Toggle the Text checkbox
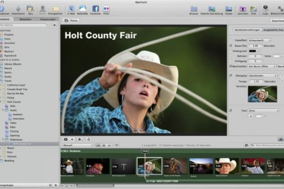 [231, 110]
